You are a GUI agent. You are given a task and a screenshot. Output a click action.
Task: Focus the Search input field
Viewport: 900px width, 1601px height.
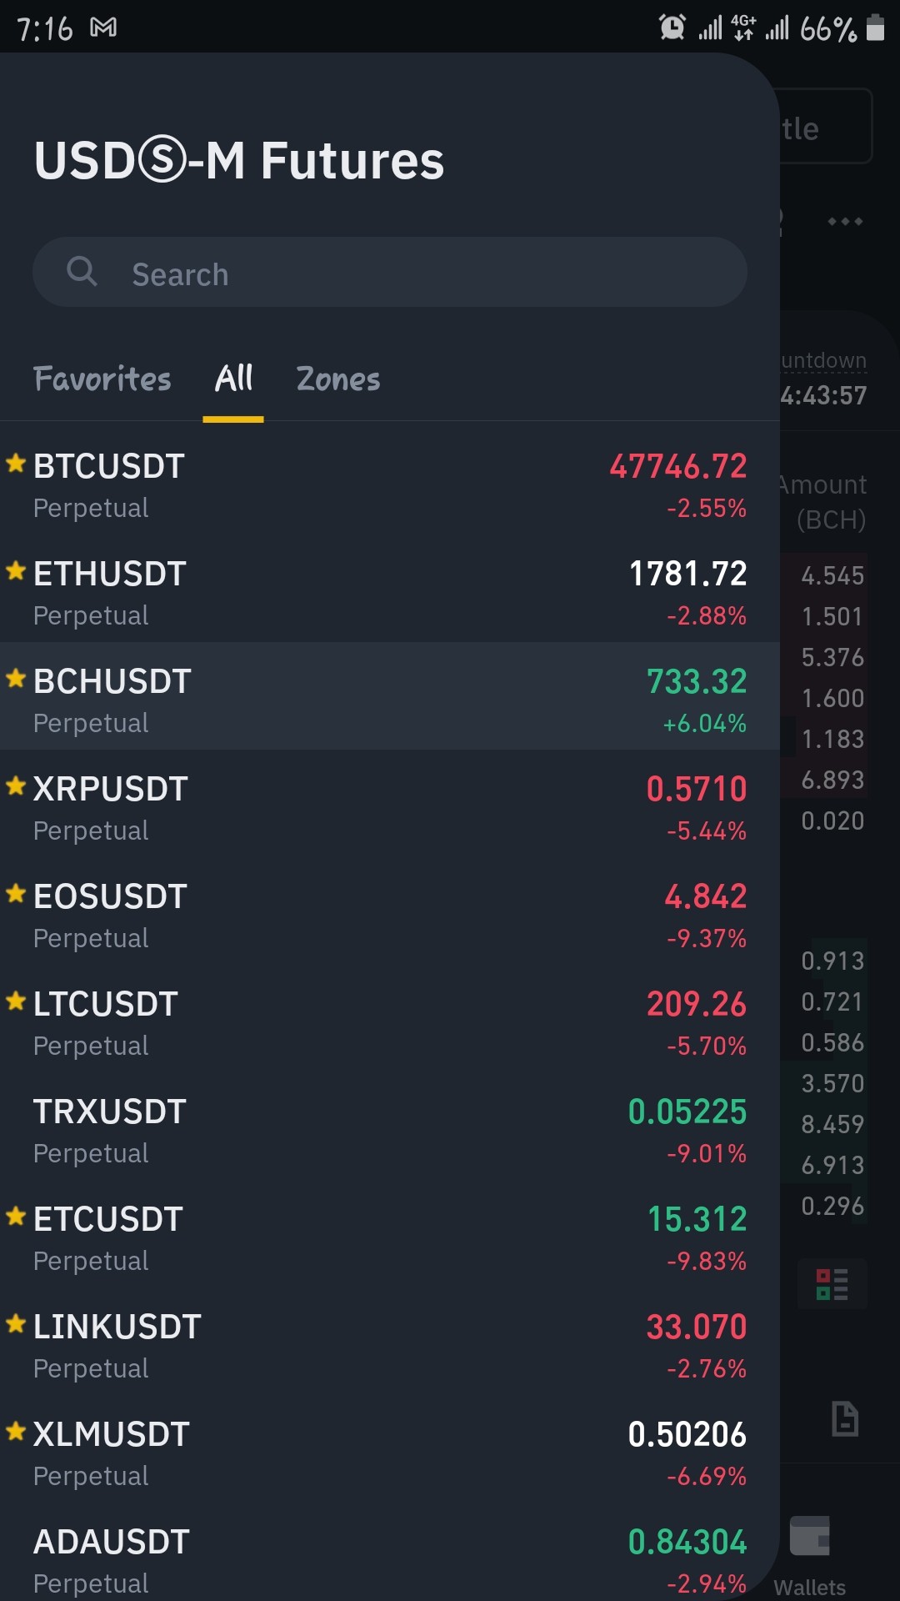(390, 272)
